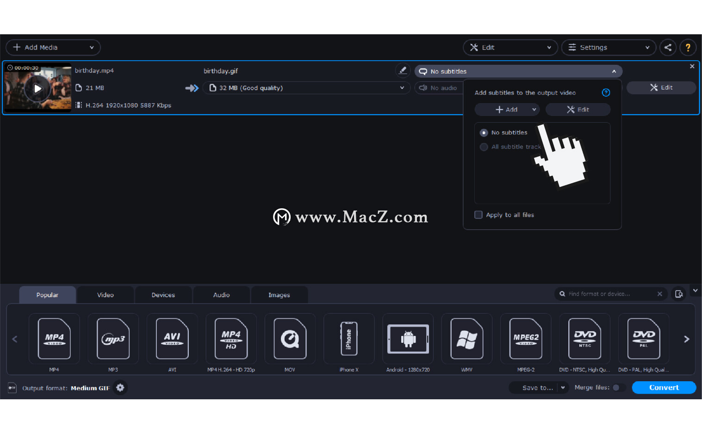The image size is (702, 434).
Task: Expand the top Edit dropdown
Action: click(x=510, y=47)
